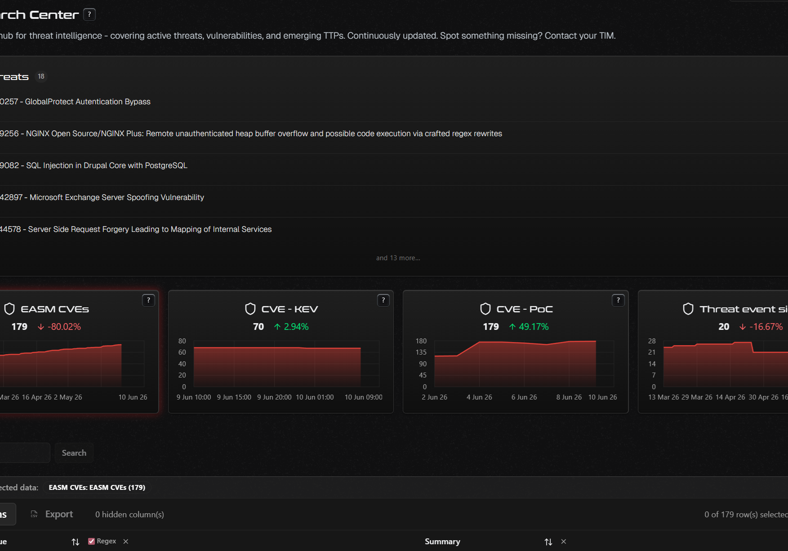
Task: Click the CVE - PoC card title
Action: [x=525, y=309]
